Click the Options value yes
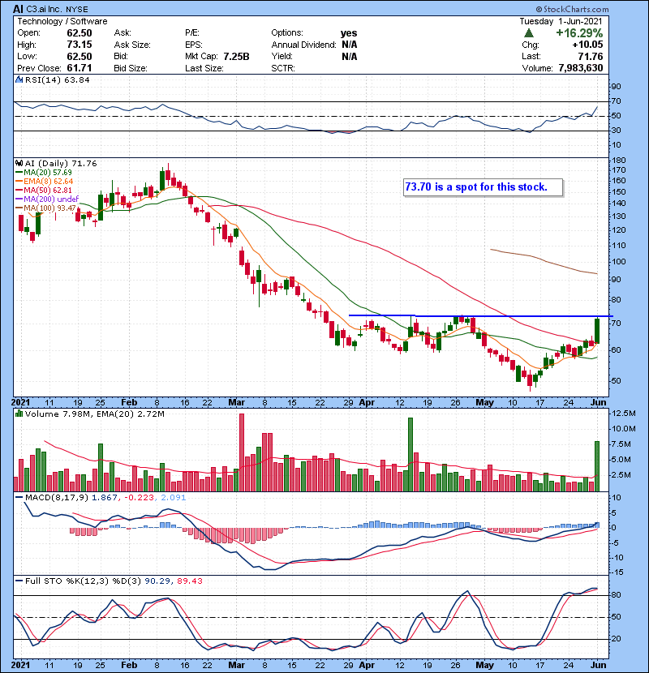Image resolution: width=649 pixels, height=673 pixels. 349,33
